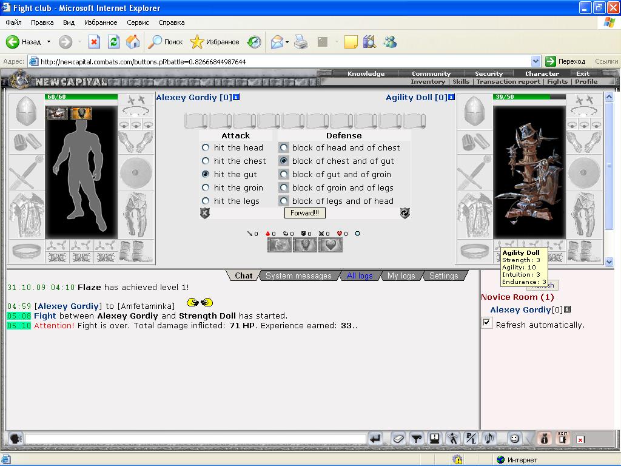Open the address bar dropdown arrow
The height and width of the screenshot is (466, 621).
(535, 61)
